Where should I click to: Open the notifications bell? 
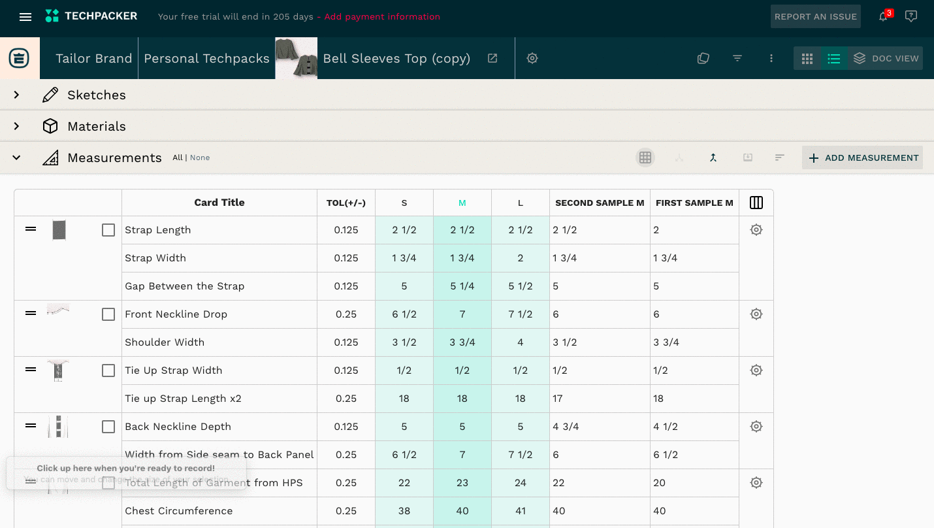[x=883, y=17]
